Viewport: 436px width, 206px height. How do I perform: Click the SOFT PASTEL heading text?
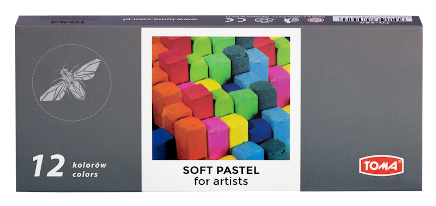click(221, 171)
